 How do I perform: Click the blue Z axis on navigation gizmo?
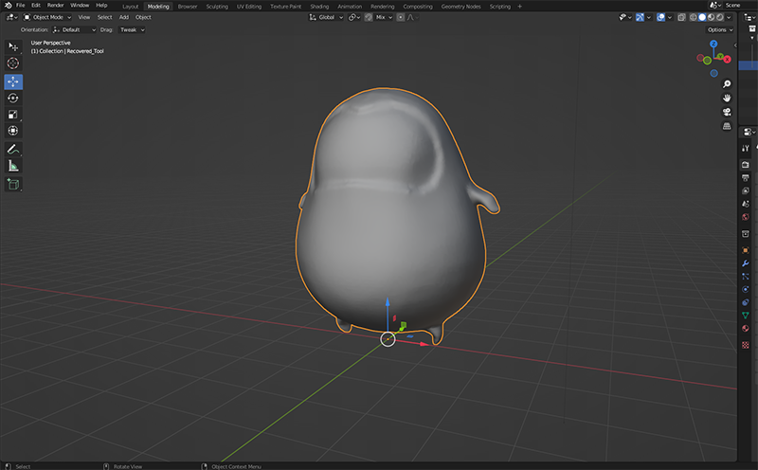click(x=713, y=45)
